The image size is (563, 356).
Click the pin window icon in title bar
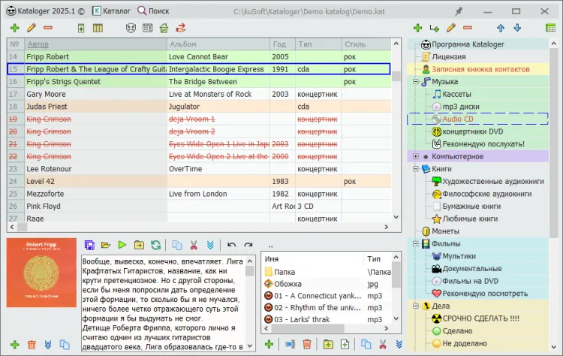click(x=459, y=11)
